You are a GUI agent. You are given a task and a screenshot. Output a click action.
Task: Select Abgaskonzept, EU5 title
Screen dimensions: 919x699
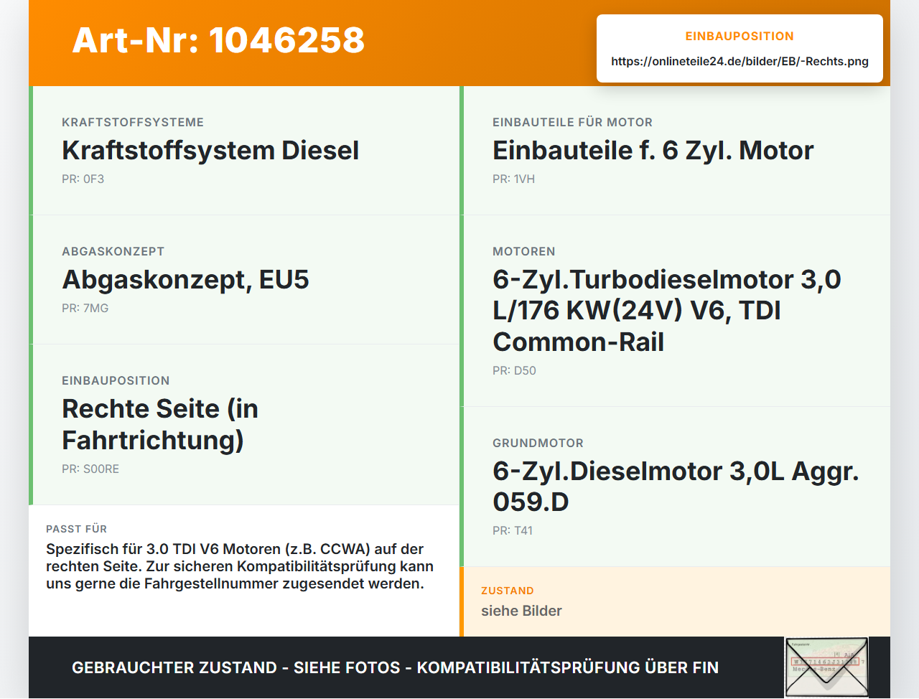[x=185, y=280]
